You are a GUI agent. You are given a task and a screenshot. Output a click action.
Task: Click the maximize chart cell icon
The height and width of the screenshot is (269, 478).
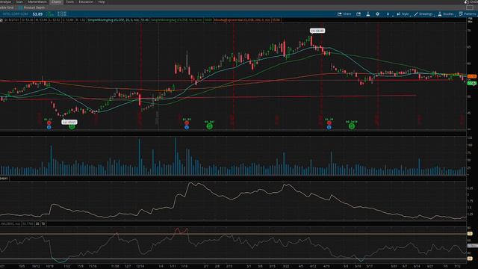pyautogui.click(x=470, y=20)
